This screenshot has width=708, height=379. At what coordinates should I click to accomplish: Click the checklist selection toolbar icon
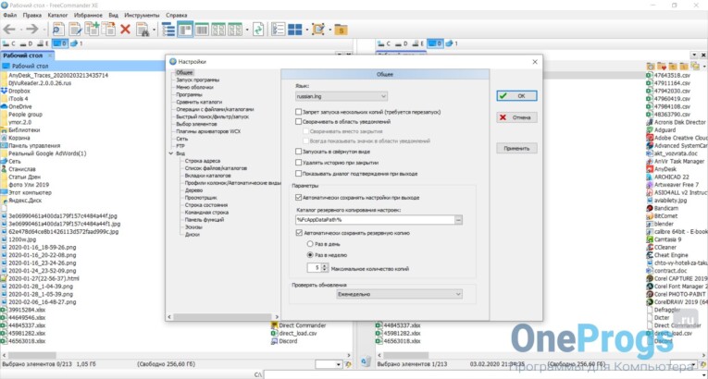[278, 30]
